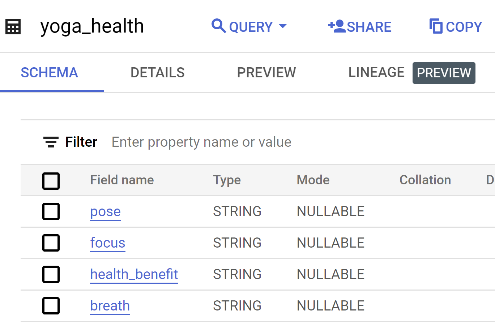Go to the Lineage tab
Viewport: 495px width, 330px height.
pyautogui.click(x=376, y=73)
